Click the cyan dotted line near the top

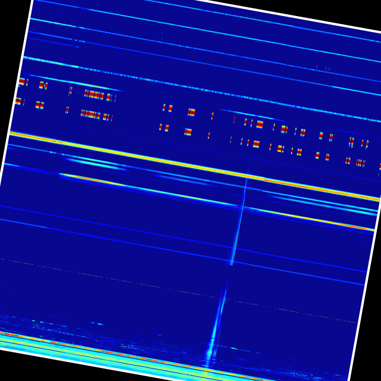click(179, 85)
